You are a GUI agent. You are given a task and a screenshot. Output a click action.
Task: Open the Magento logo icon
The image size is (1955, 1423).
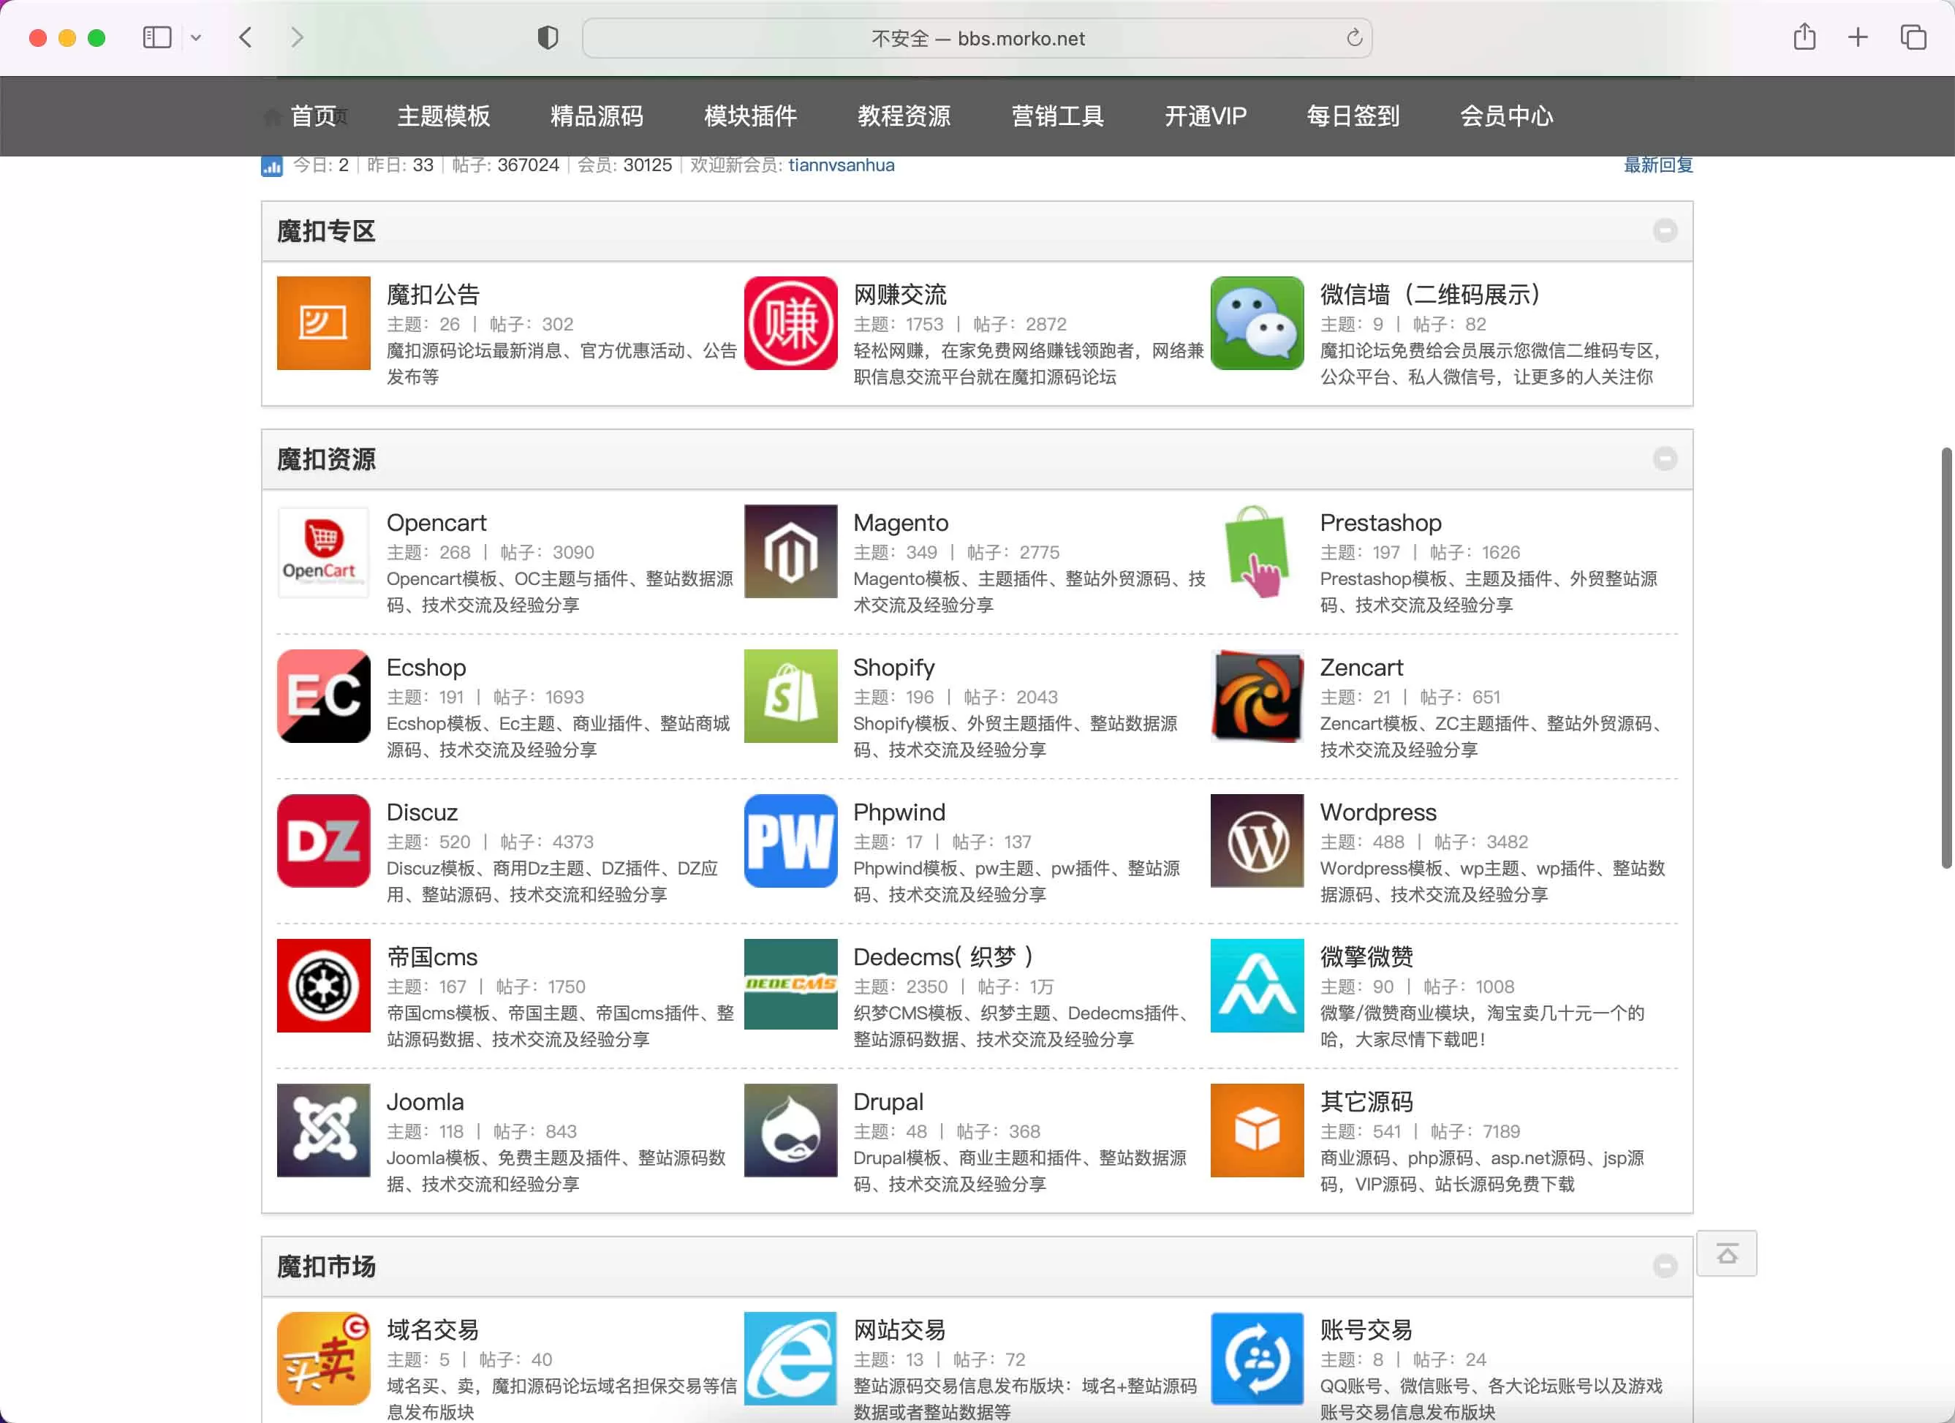tap(790, 551)
